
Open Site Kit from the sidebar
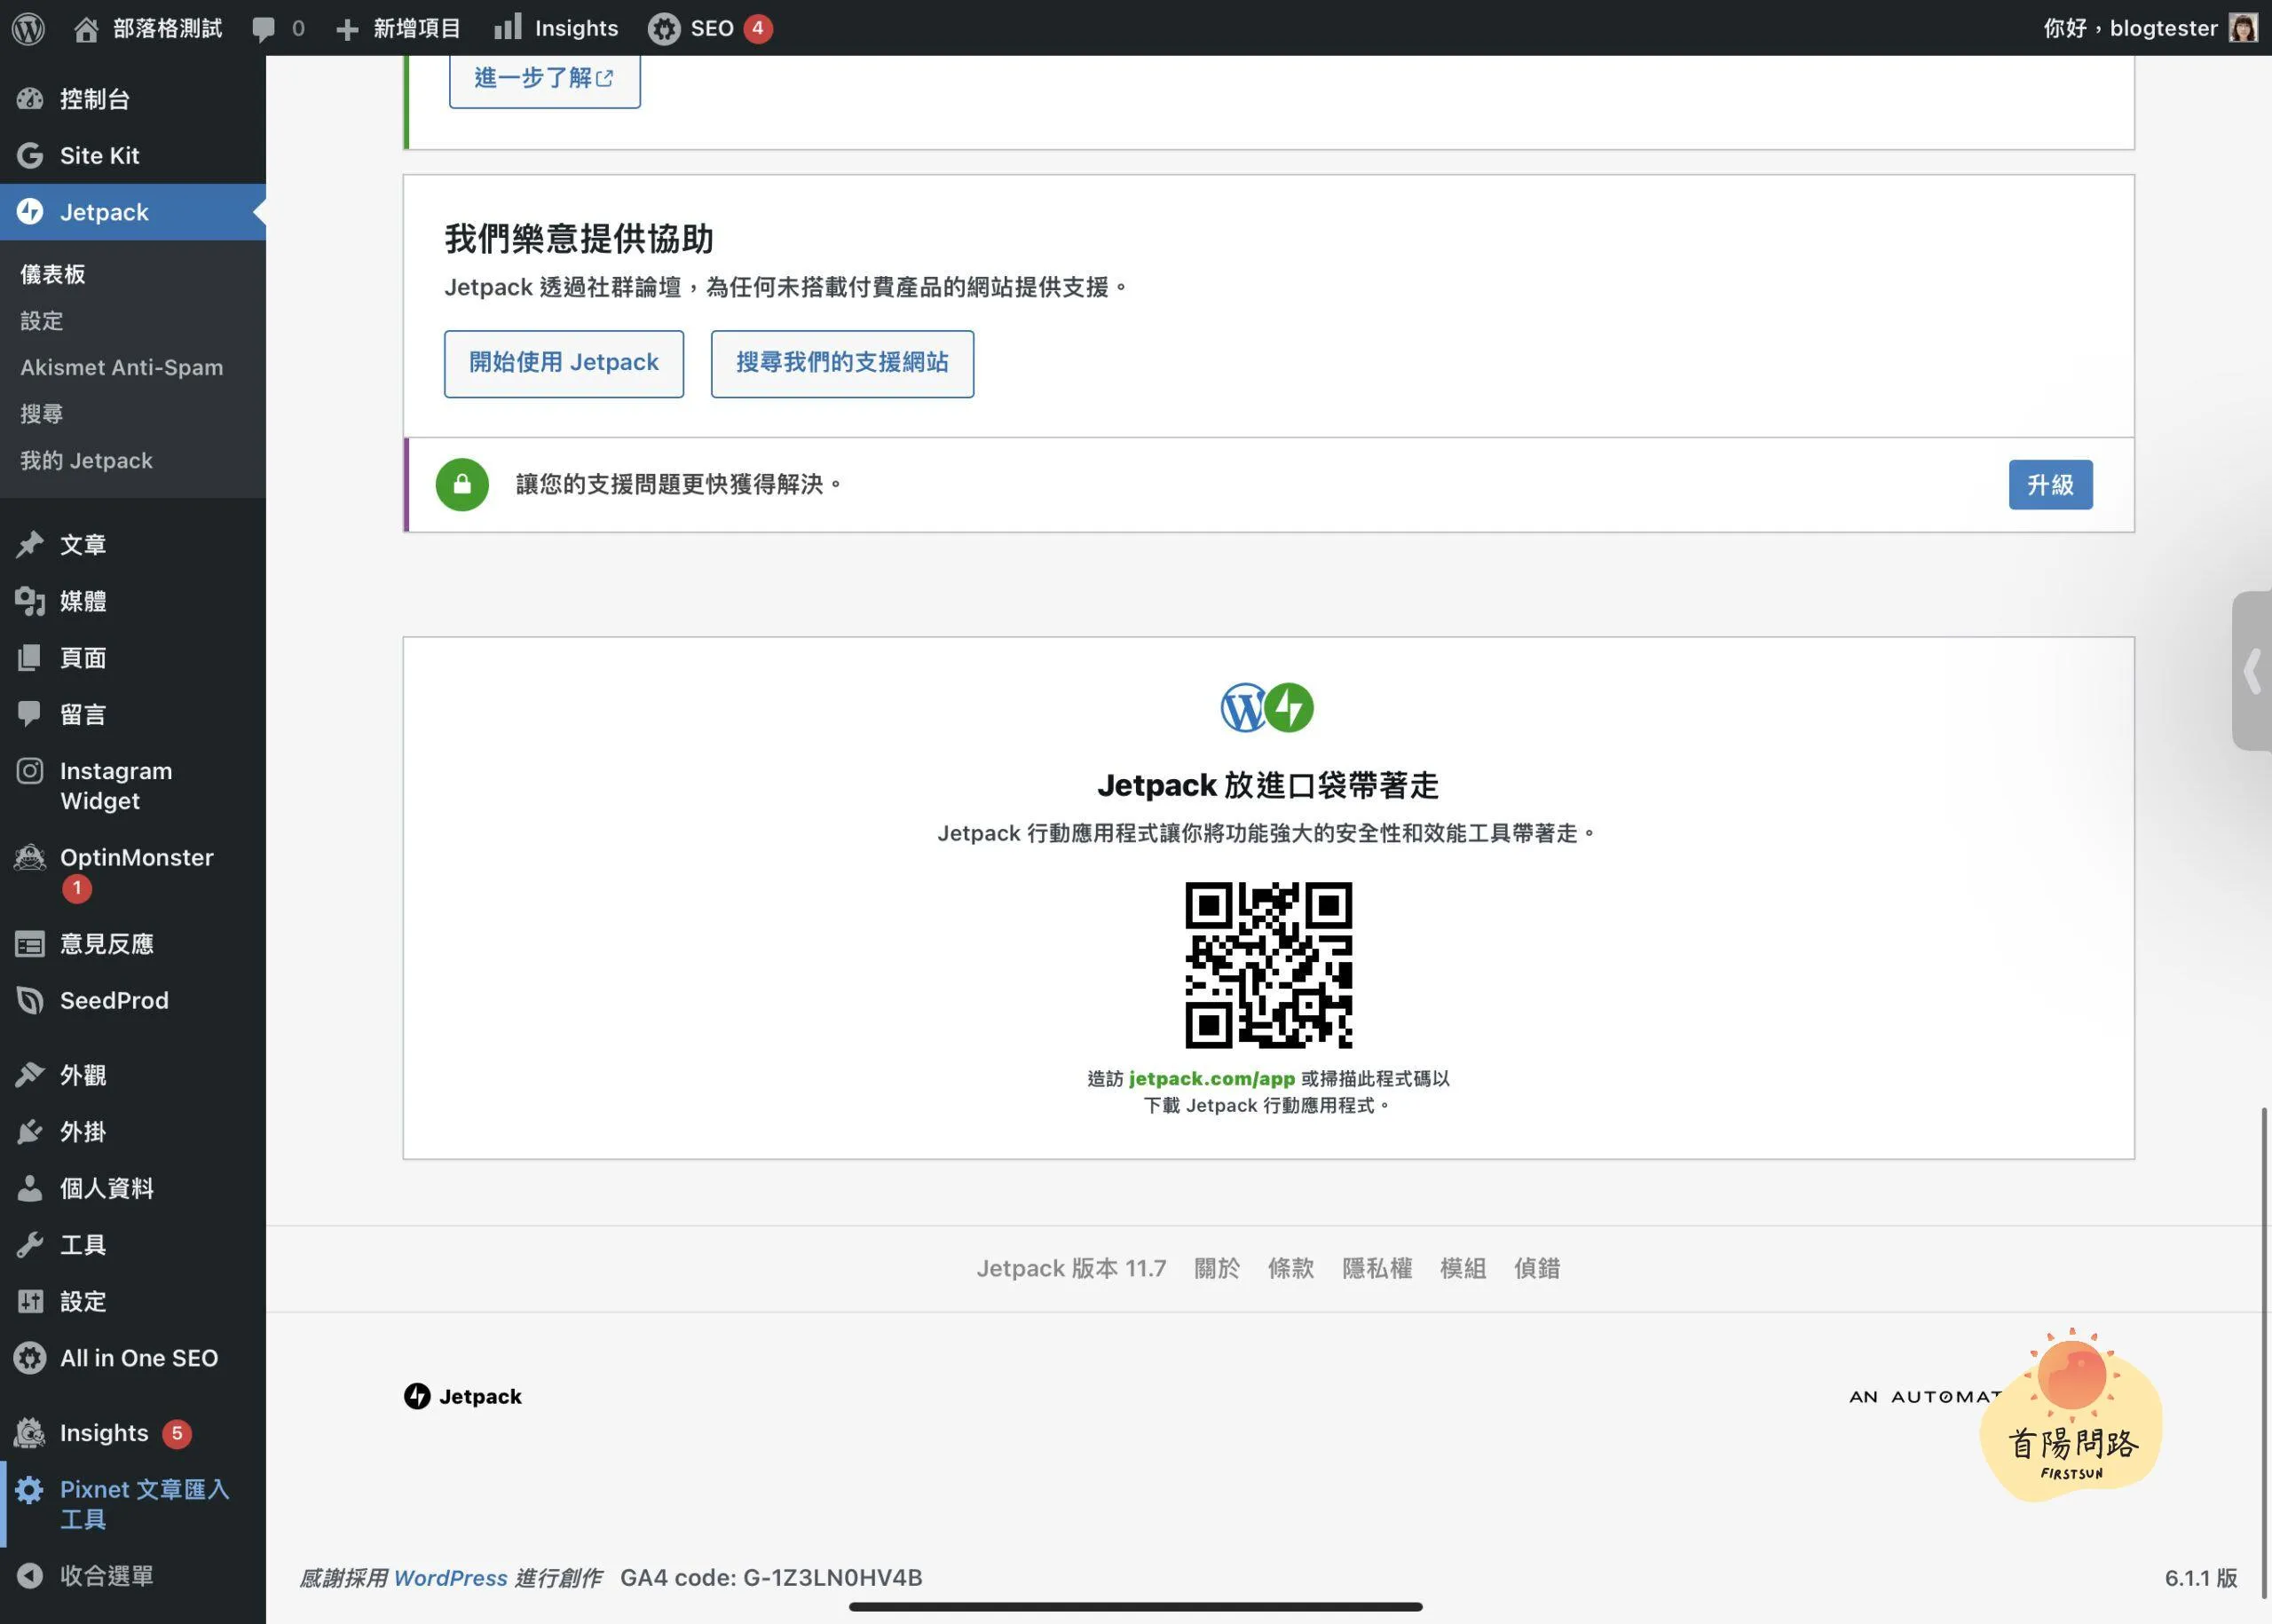point(99,155)
